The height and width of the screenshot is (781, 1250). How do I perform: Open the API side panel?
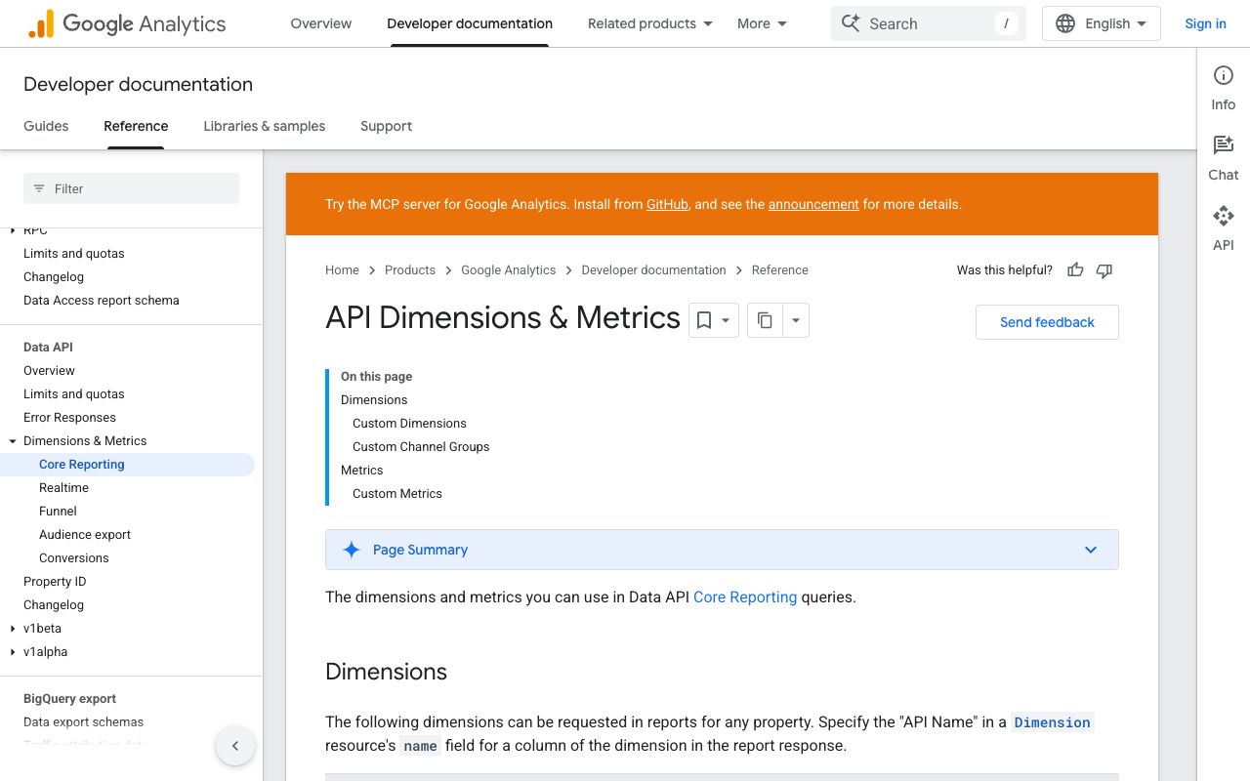click(1223, 229)
